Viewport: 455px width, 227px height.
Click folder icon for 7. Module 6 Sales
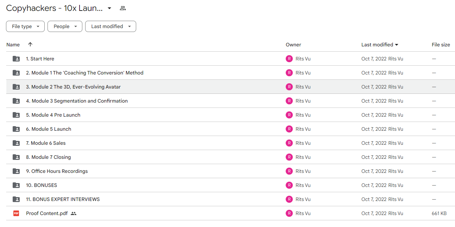click(x=16, y=143)
